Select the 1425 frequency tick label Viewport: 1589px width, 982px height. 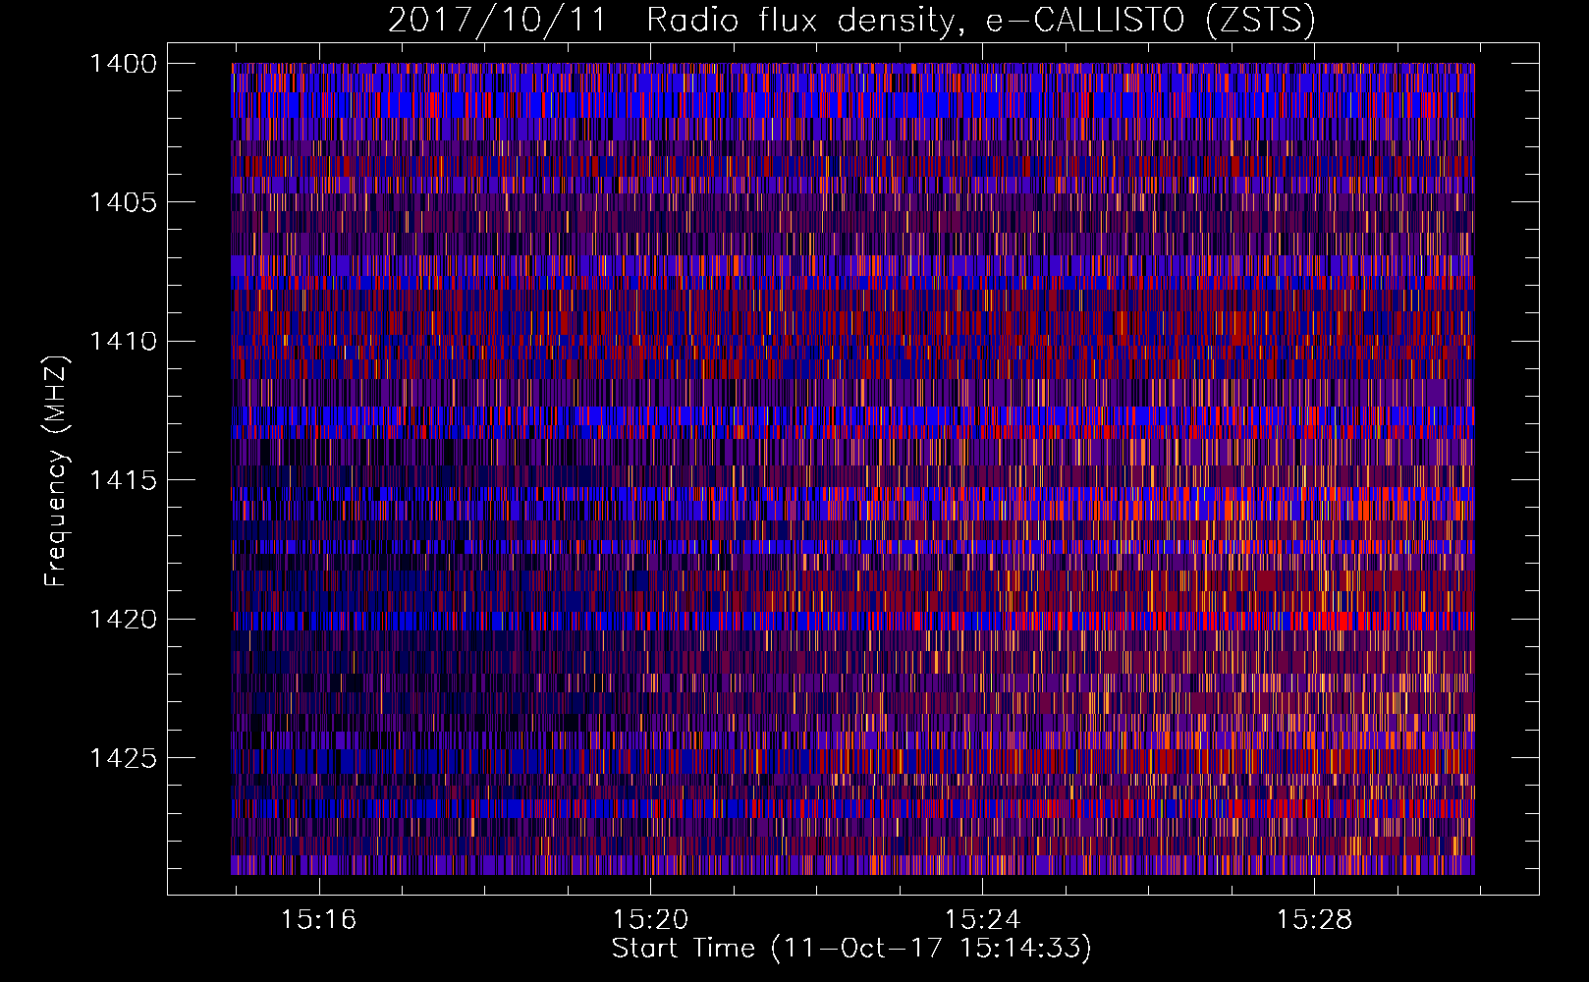[x=123, y=758]
